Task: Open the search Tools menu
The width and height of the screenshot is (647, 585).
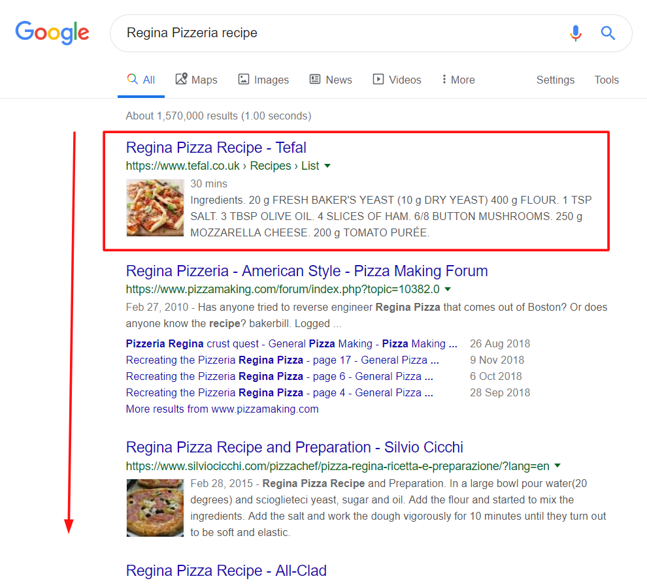Action: [x=606, y=80]
